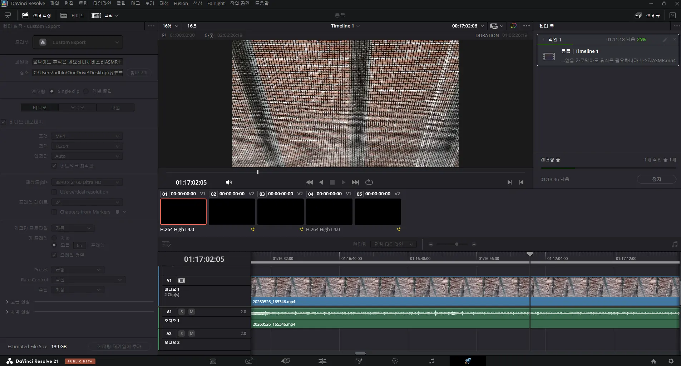Select the Deliver rocket page icon
This screenshot has height=366, width=681.
coord(468,361)
